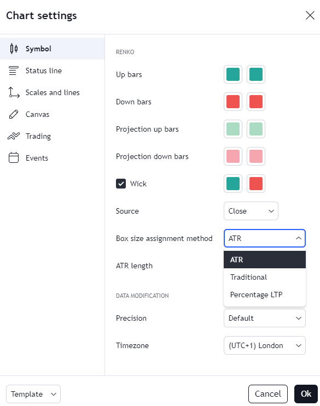The width and height of the screenshot is (320, 406).
Task: Select Traditional from the dropdown list
Action: click(x=265, y=277)
